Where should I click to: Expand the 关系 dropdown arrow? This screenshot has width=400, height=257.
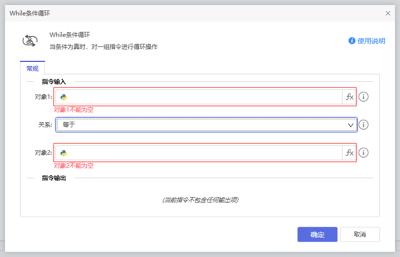click(351, 125)
